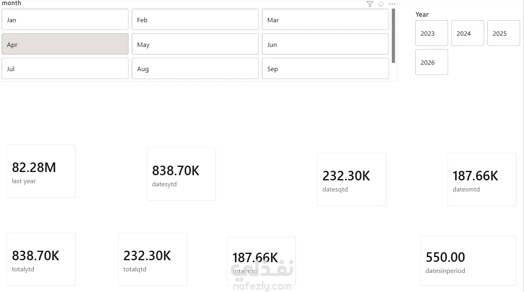Filter by year 2026
Screen dimensions: 524x292
click(x=432, y=62)
